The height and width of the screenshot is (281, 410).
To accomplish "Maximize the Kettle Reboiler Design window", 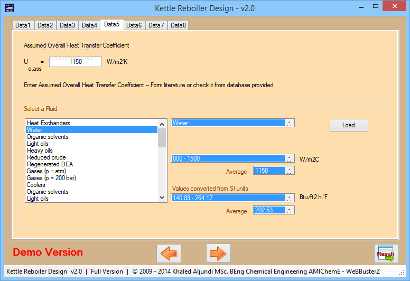I will coord(376,6).
